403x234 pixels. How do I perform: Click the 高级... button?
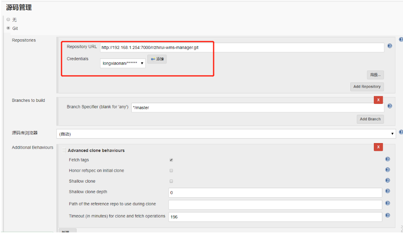point(375,75)
